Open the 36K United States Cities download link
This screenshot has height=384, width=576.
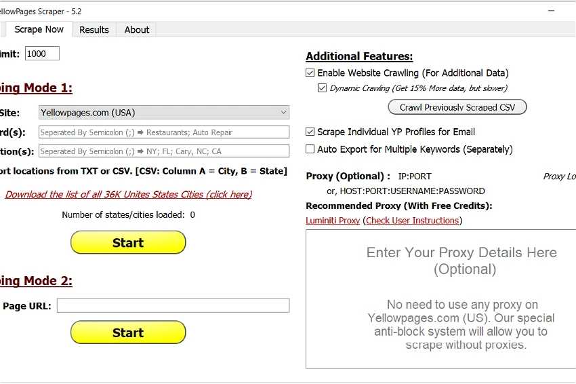[129, 194]
